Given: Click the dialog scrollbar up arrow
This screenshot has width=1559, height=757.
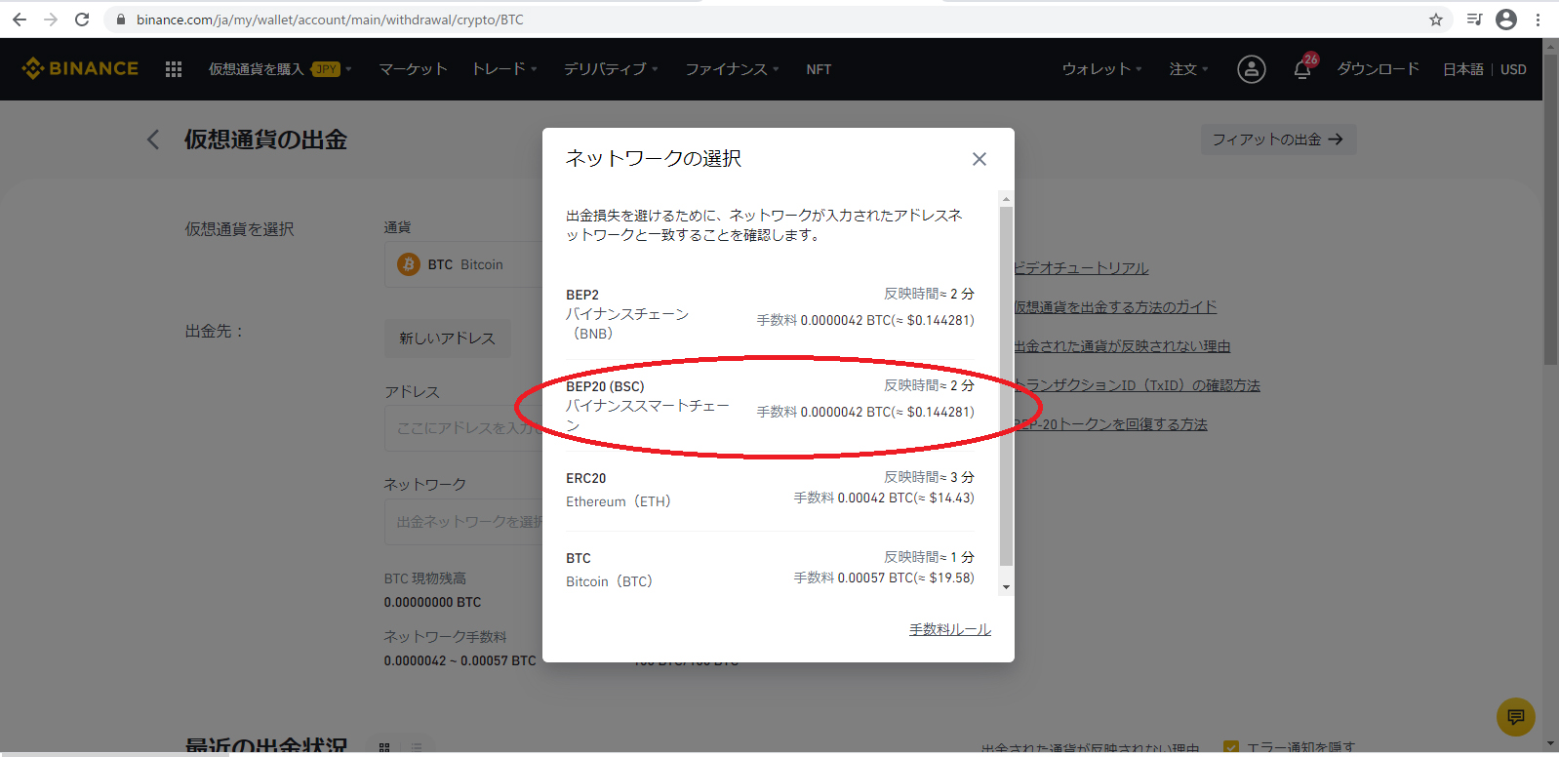Looking at the screenshot, I should [x=1006, y=199].
